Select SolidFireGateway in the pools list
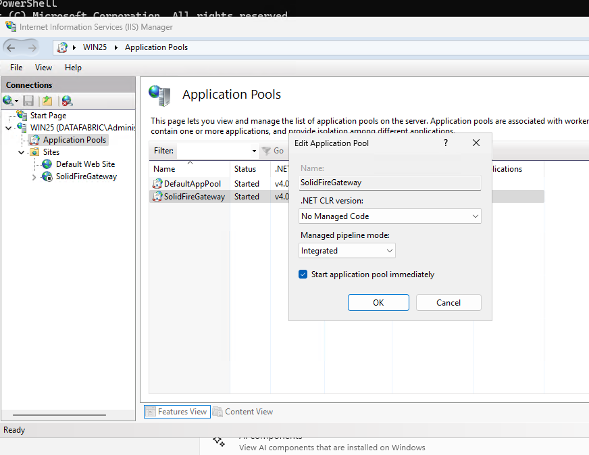This screenshot has width=589, height=455. (x=195, y=197)
